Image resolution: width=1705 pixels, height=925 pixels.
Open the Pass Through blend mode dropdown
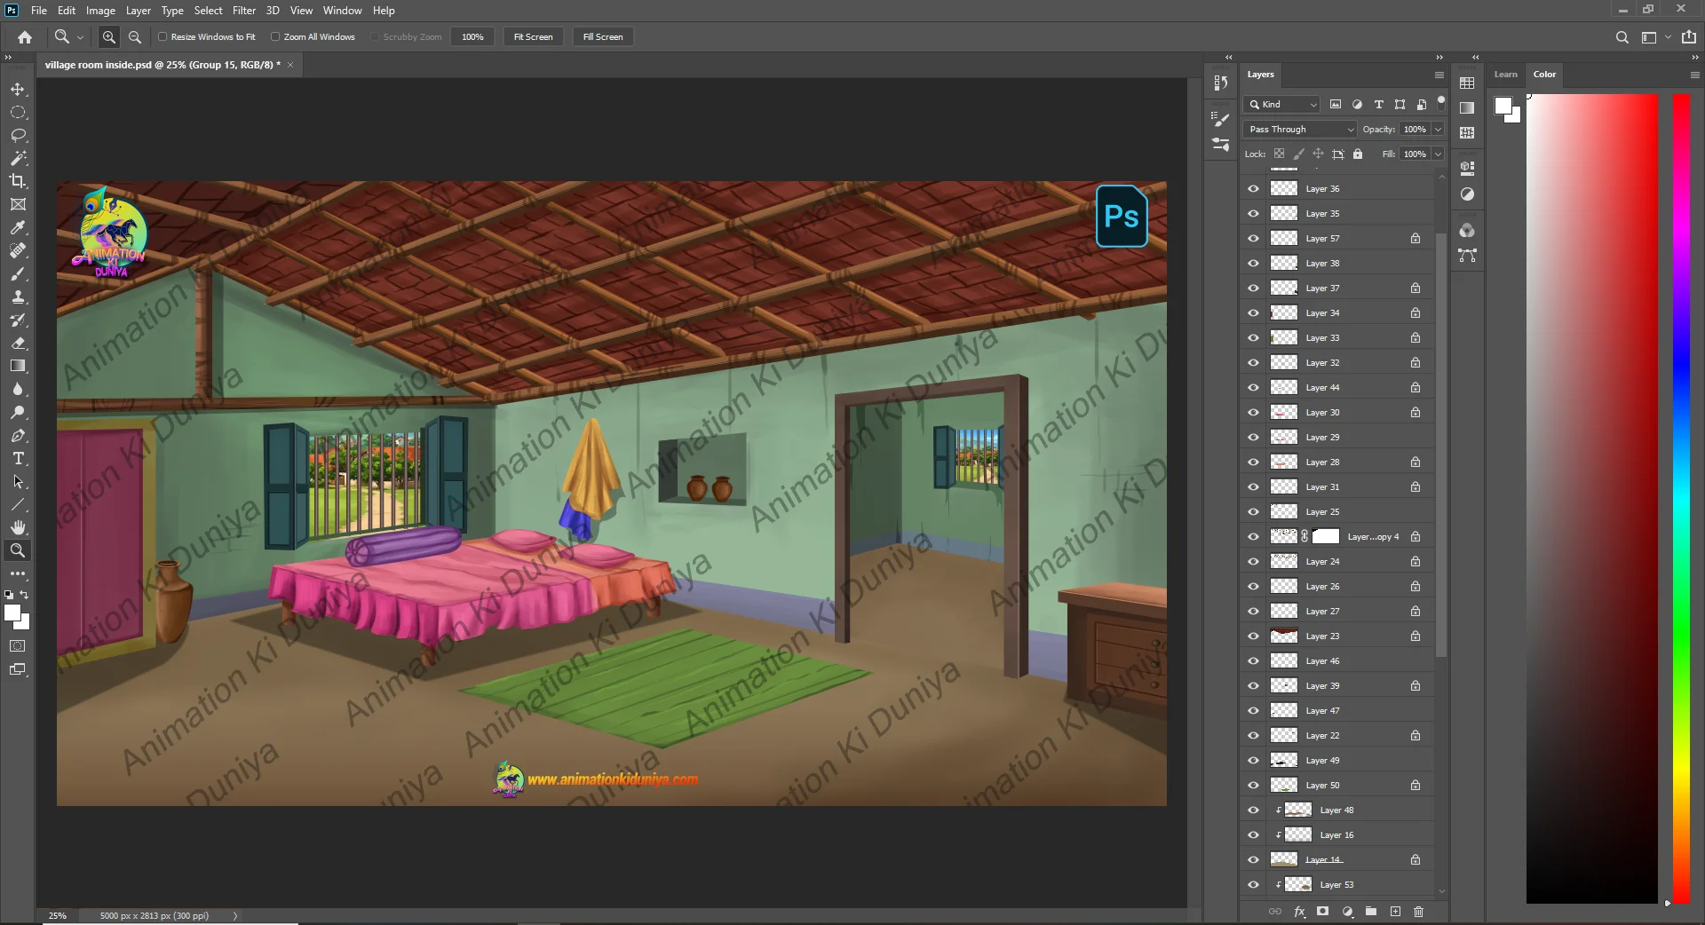tap(1301, 130)
